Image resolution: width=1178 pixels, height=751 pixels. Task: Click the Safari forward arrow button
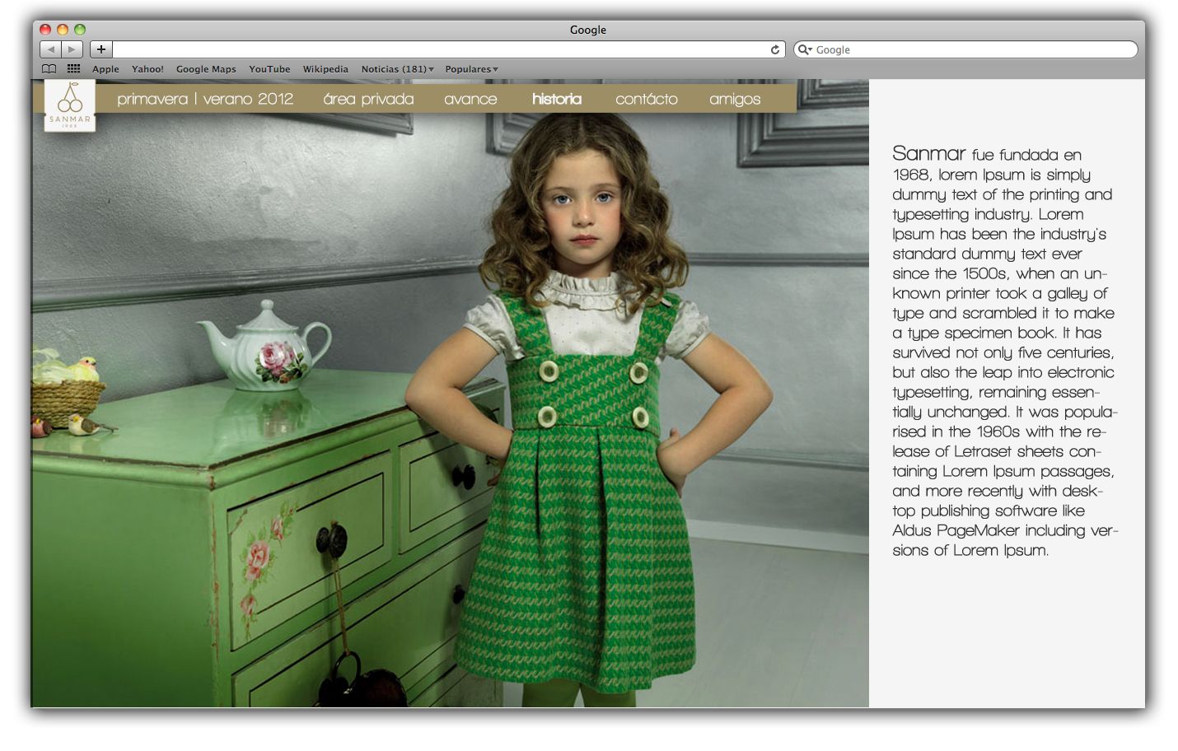tap(72, 49)
